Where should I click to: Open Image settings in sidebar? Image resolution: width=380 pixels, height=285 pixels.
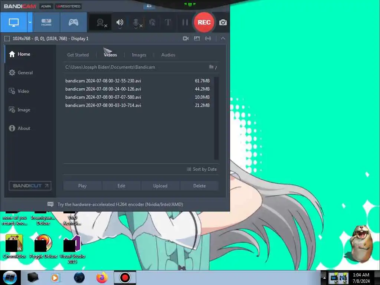tap(19, 110)
